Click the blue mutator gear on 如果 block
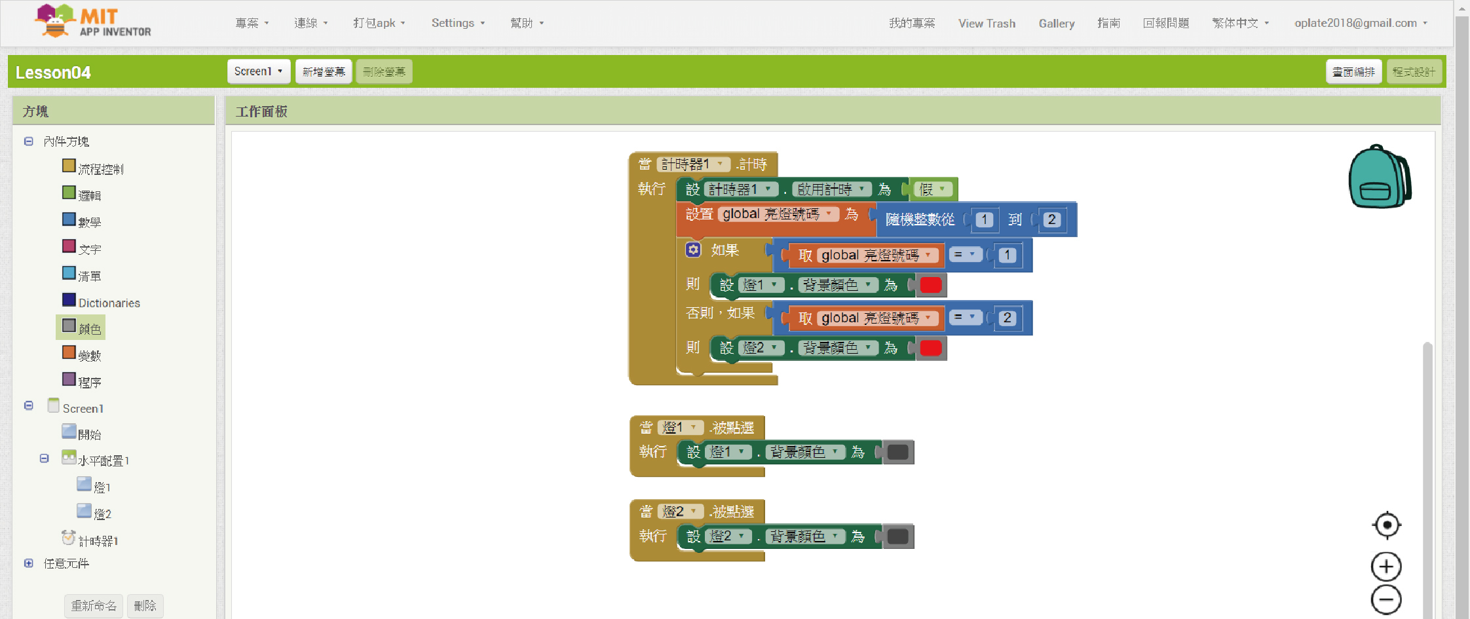The image size is (1470, 619). pyautogui.click(x=693, y=250)
